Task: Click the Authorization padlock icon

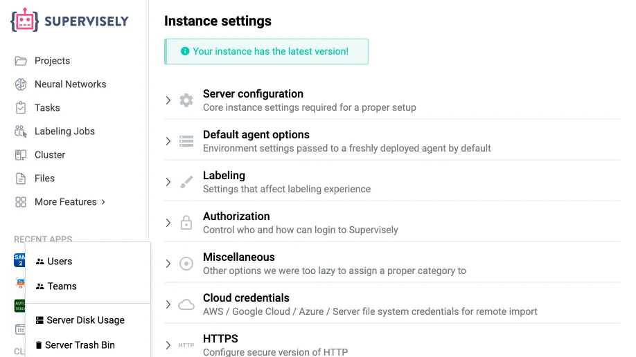Action: click(186, 223)
